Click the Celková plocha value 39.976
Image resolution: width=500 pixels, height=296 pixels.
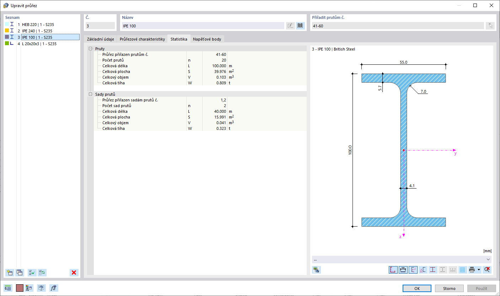(x=219, y=72)
